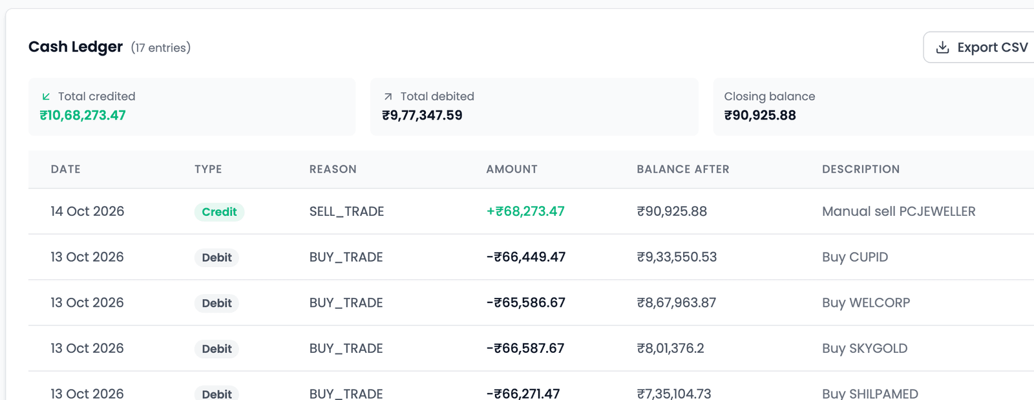Click the Total credited label

tap(97, 96)
